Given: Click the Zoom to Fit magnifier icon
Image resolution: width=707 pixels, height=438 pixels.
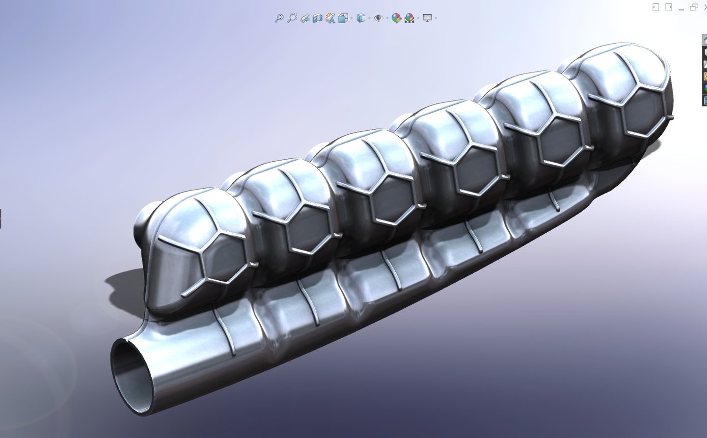Looking at the screenshot, I should 279,18.
